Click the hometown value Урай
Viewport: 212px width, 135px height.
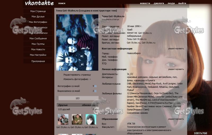point(130,30)
